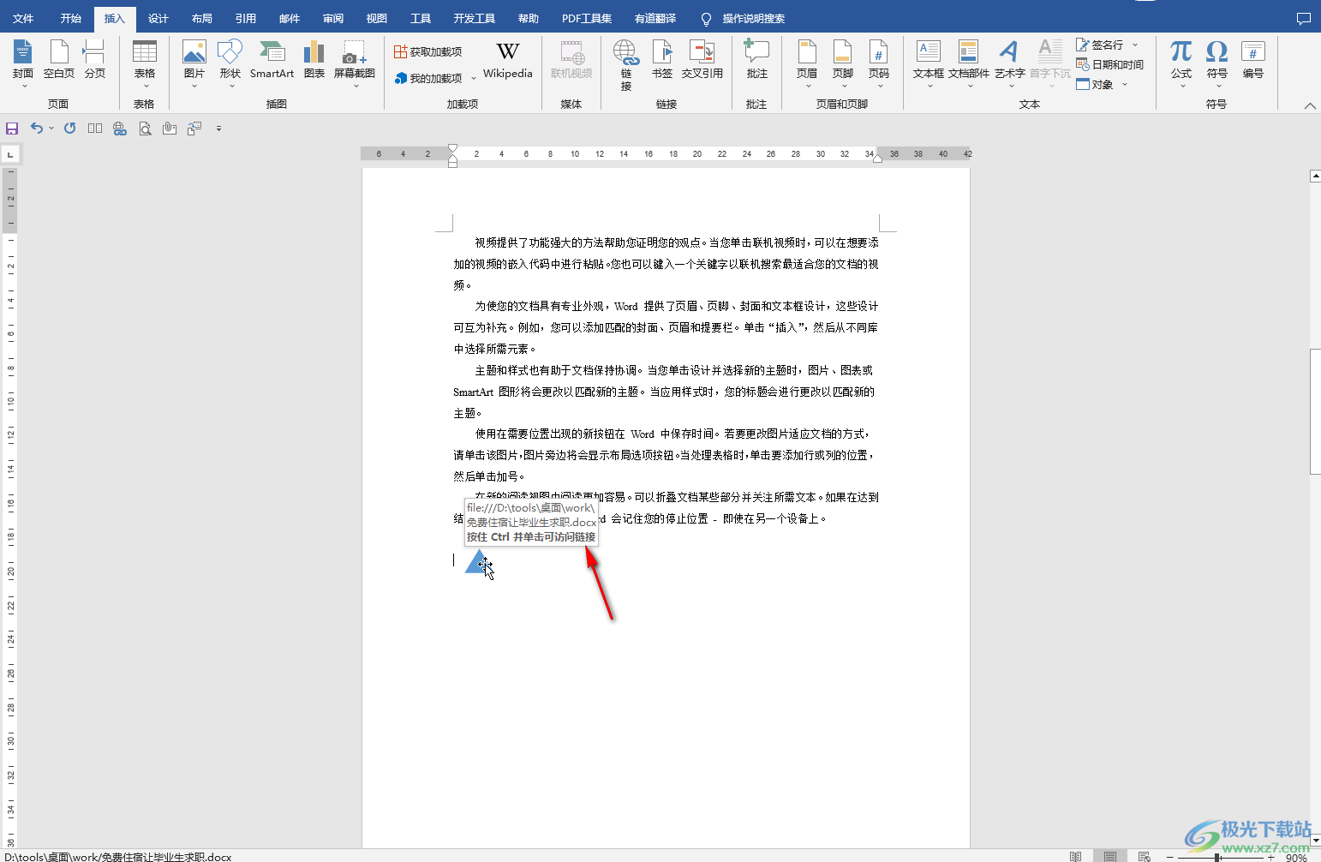Insert an equation (公式)
The width and height of the screenshot is (1321, 862).
coord(1181,62)
